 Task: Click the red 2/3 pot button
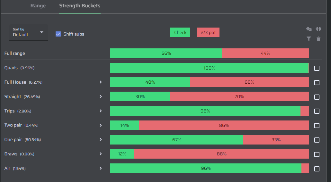coord(208,32)
